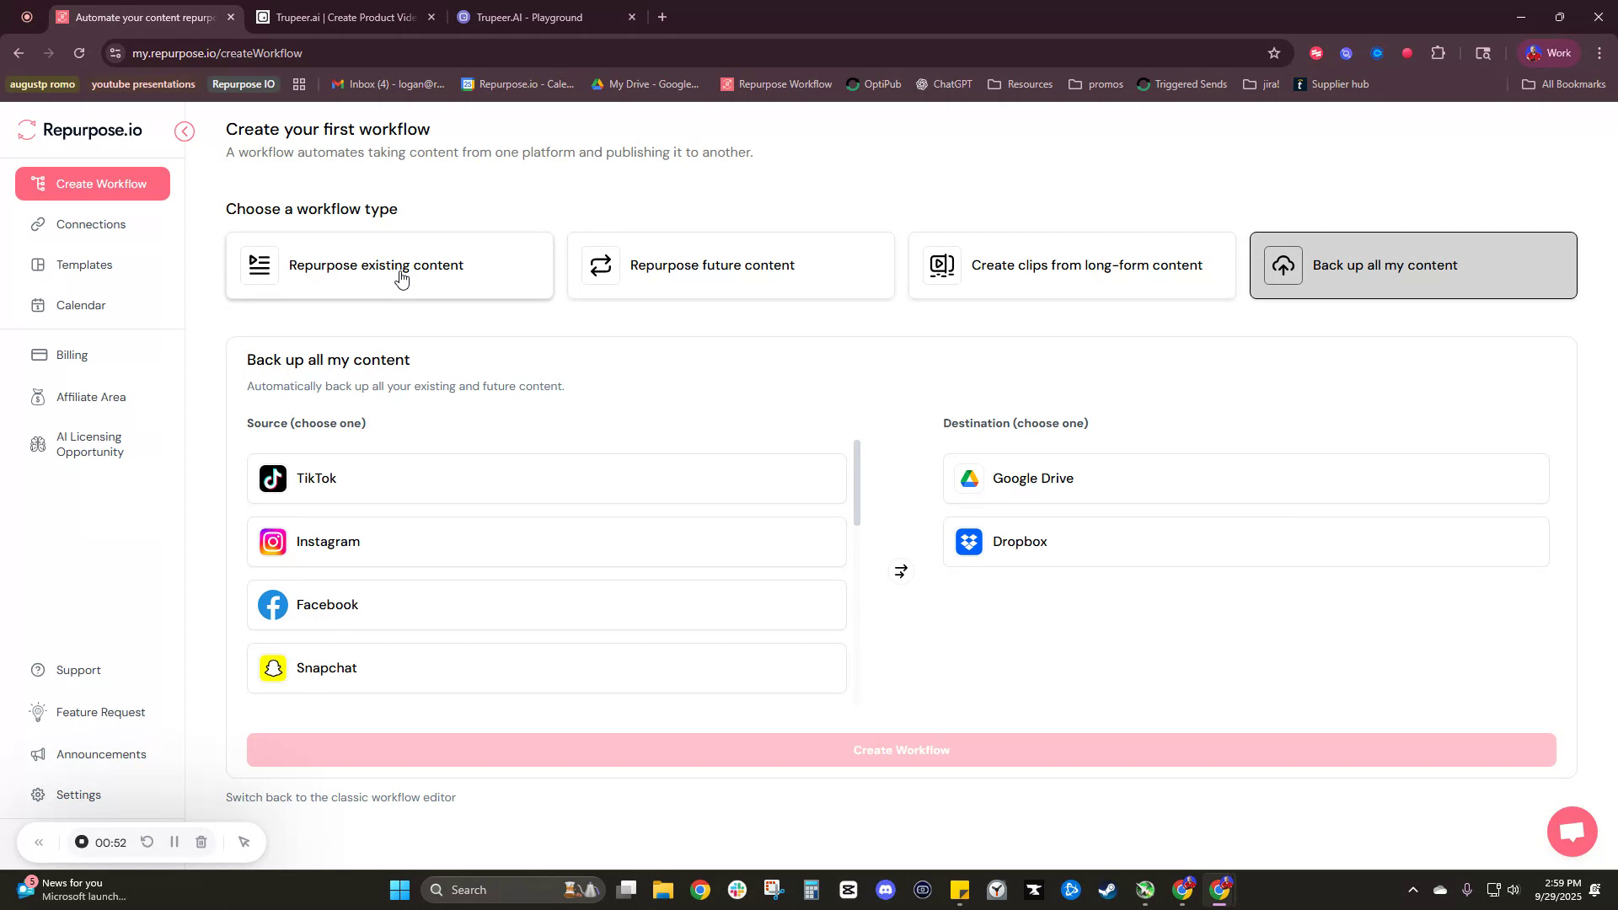The image size is (1618, 910).
Task: Select the Repurpose future content workflow type
Action: (x=730, y=265)
